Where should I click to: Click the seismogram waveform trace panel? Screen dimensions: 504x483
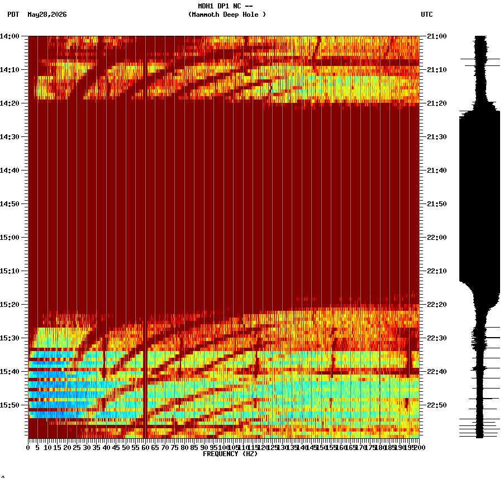click(479, 237)
